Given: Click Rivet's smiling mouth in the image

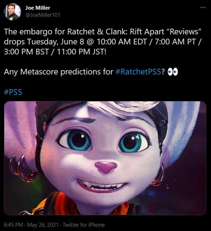Looking at the screenshot, I should [x=102, y=186].
